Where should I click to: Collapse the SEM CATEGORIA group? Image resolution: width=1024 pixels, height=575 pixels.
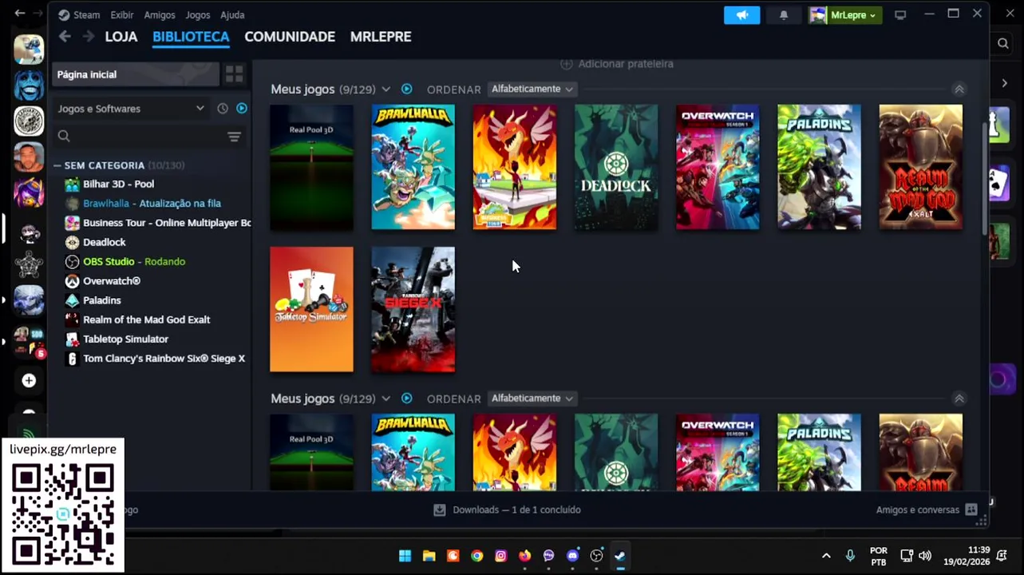(x=57, y=165)
